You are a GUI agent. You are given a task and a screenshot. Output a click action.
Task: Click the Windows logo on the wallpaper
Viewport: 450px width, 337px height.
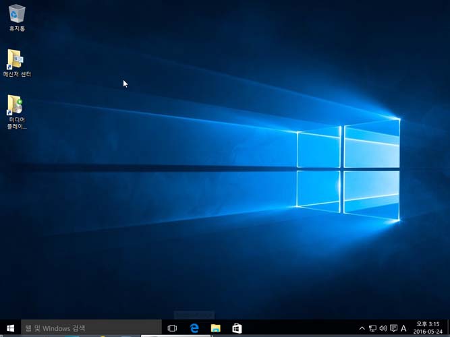tap(348, 168)
